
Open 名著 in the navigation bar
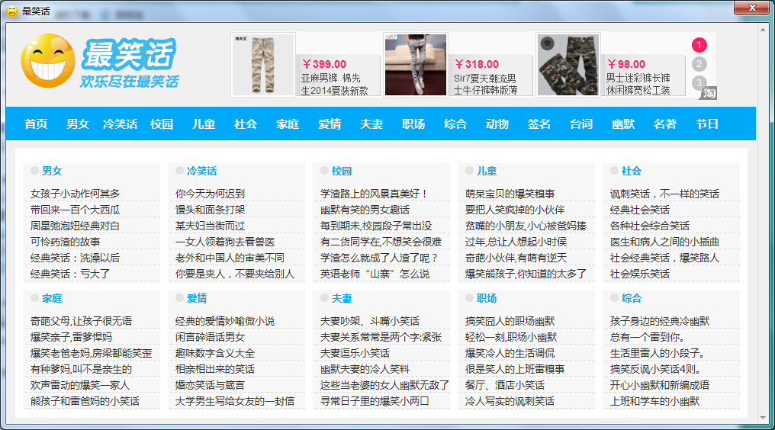(x=665, y=124)
